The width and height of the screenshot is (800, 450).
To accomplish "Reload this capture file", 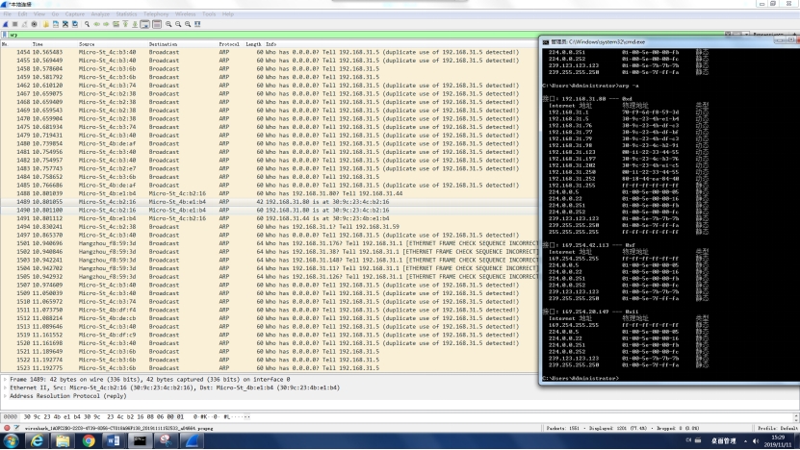I will pos(75,24).
